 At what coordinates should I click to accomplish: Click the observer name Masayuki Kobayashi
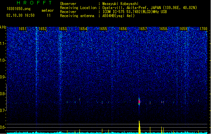(120, 4)
